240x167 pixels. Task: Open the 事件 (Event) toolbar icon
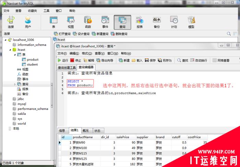pos(105,22)
